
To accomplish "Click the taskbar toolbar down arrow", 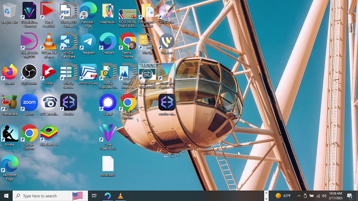I will [x=266, y=198].
